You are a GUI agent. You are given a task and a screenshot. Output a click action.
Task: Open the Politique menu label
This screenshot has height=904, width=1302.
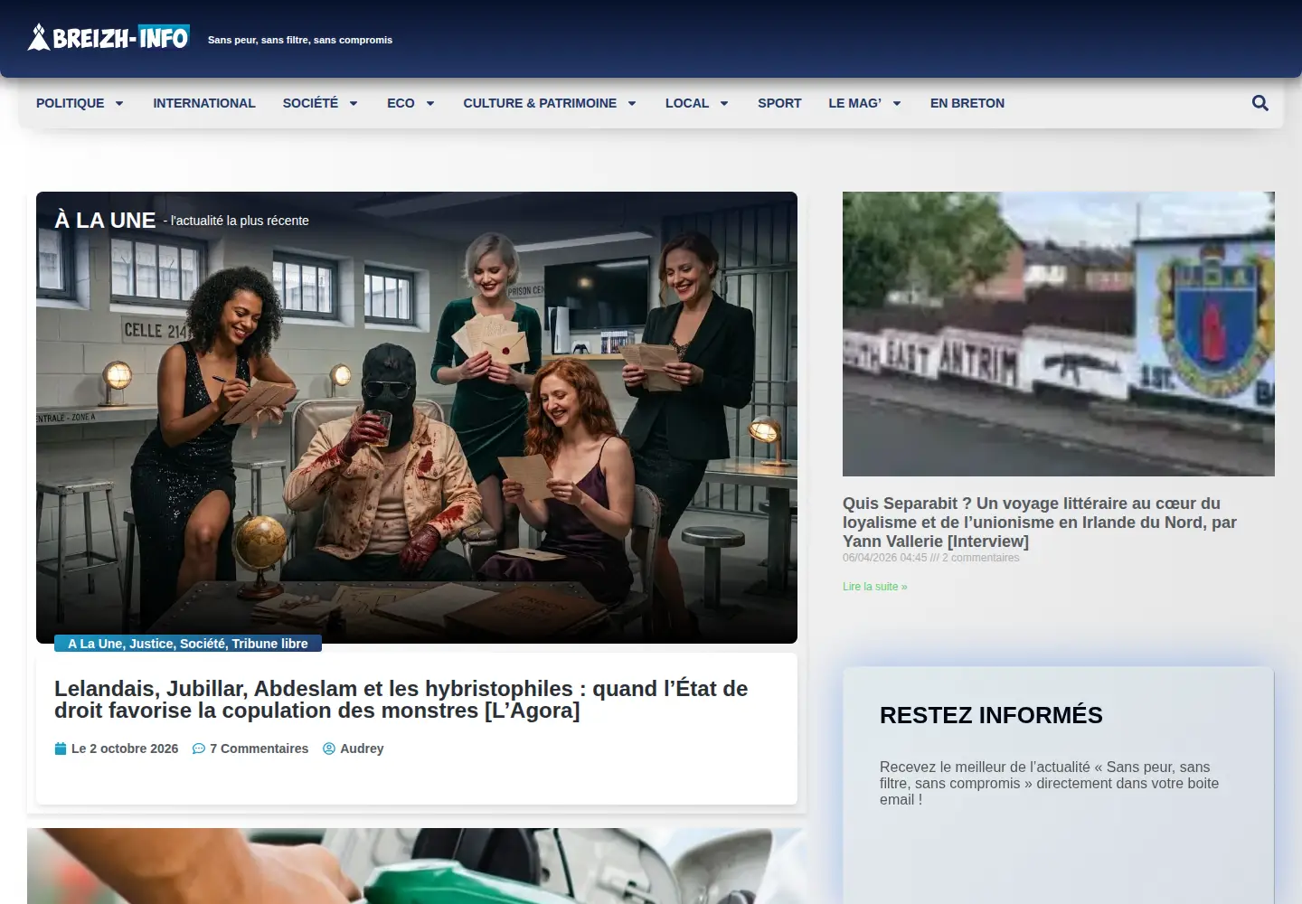pos(71,103)
